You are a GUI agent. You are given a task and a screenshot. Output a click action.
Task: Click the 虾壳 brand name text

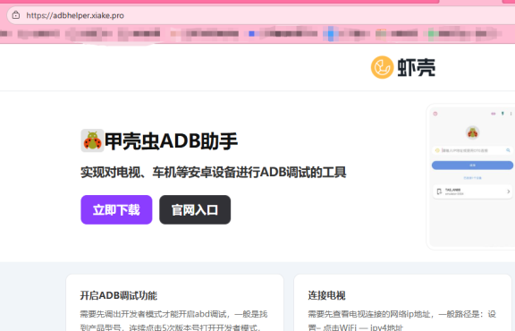(x=416, y=68)
